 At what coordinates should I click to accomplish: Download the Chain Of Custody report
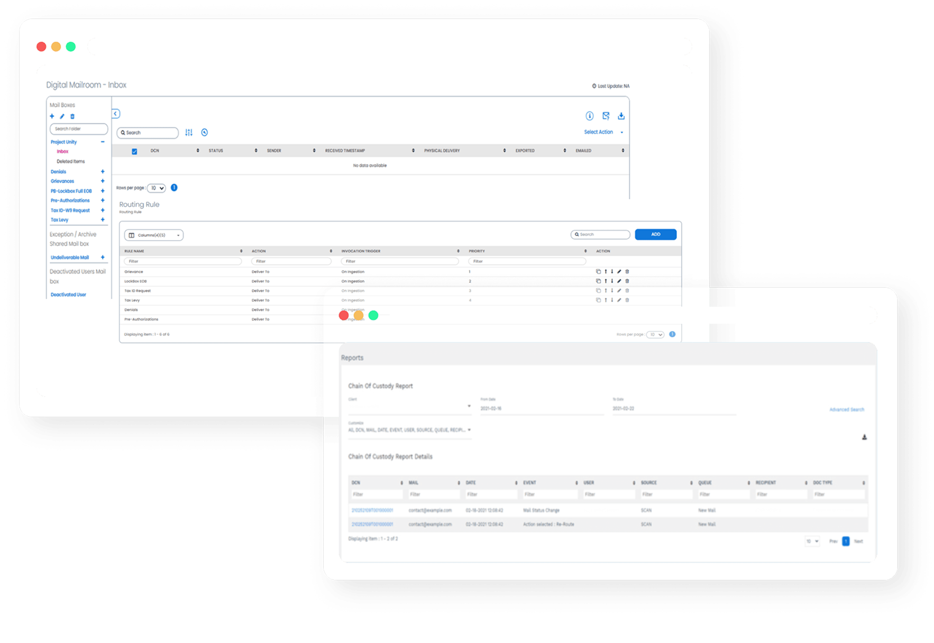point(864,437)
